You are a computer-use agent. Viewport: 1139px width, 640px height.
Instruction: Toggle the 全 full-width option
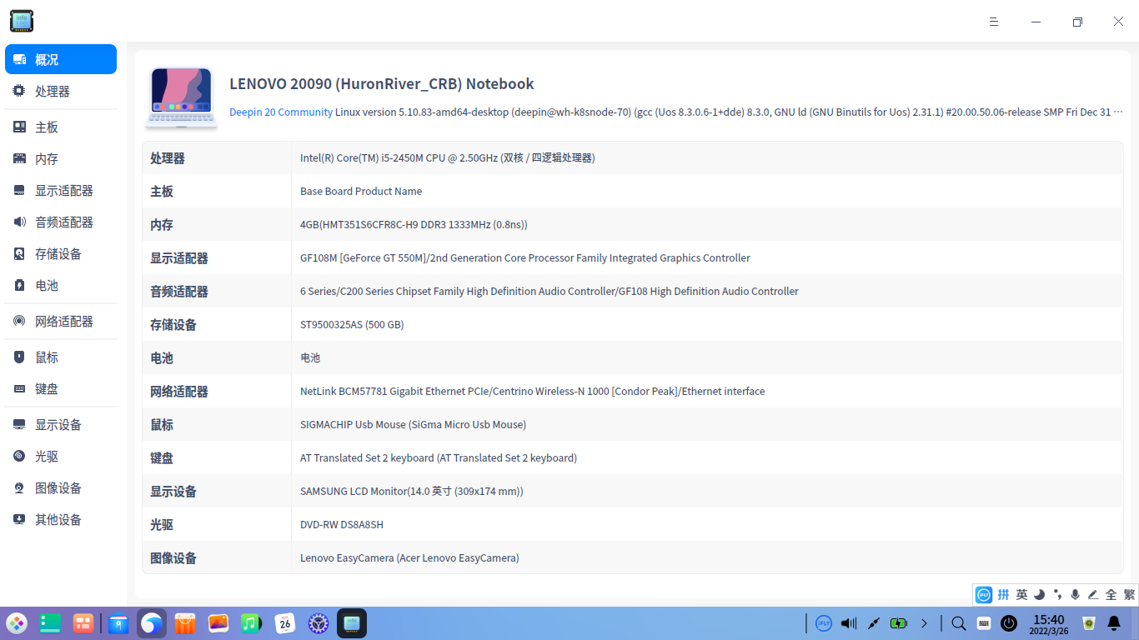click(1111, 594)
